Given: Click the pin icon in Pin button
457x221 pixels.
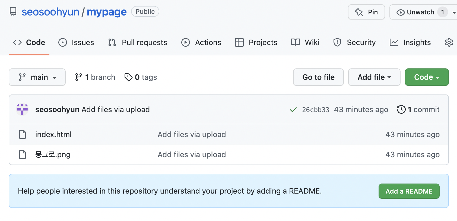Looking at the screenshot, I should [359, 12].
